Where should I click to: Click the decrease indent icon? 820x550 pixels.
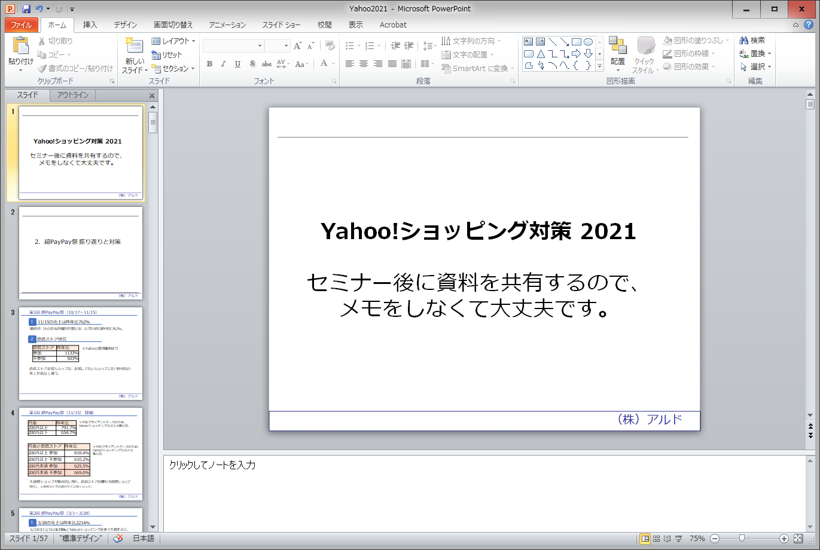coord(395,46)
